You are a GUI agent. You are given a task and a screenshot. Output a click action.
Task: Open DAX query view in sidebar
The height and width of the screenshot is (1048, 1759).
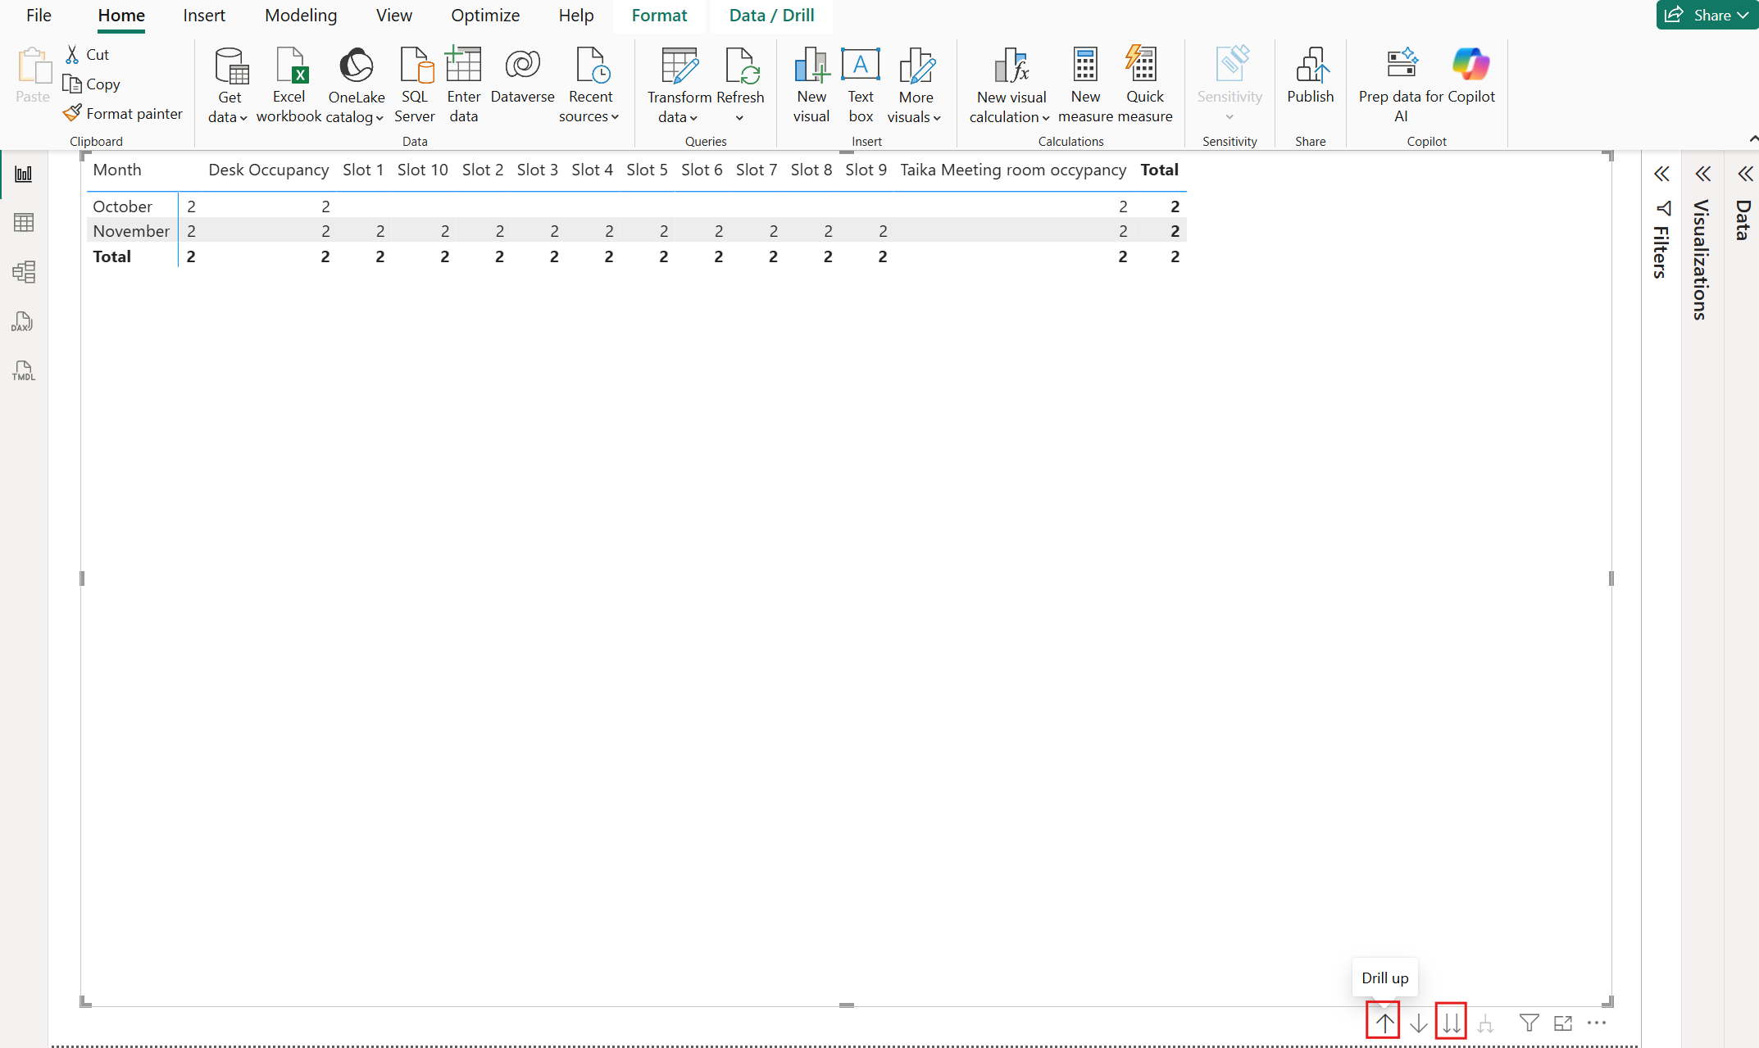[24, 321]
